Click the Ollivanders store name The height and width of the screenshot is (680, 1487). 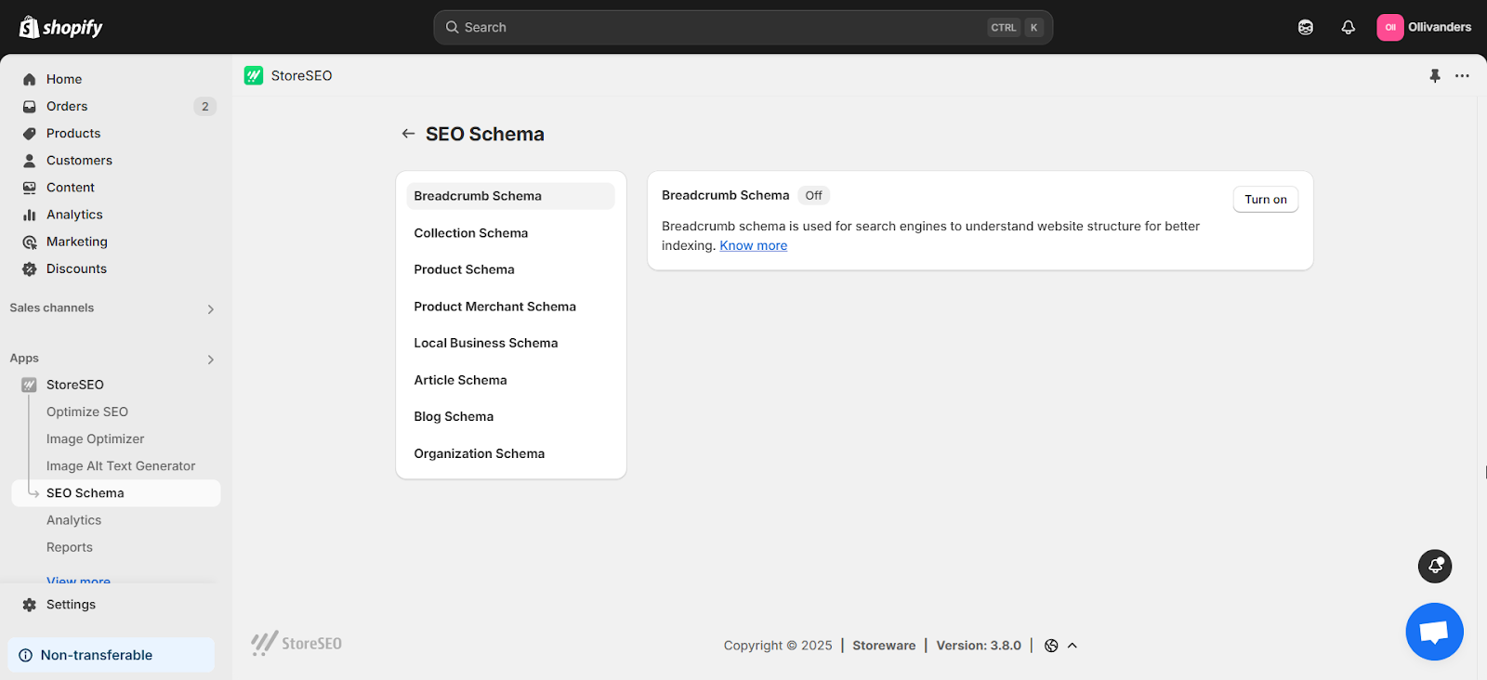click(x=1440, y=27)
